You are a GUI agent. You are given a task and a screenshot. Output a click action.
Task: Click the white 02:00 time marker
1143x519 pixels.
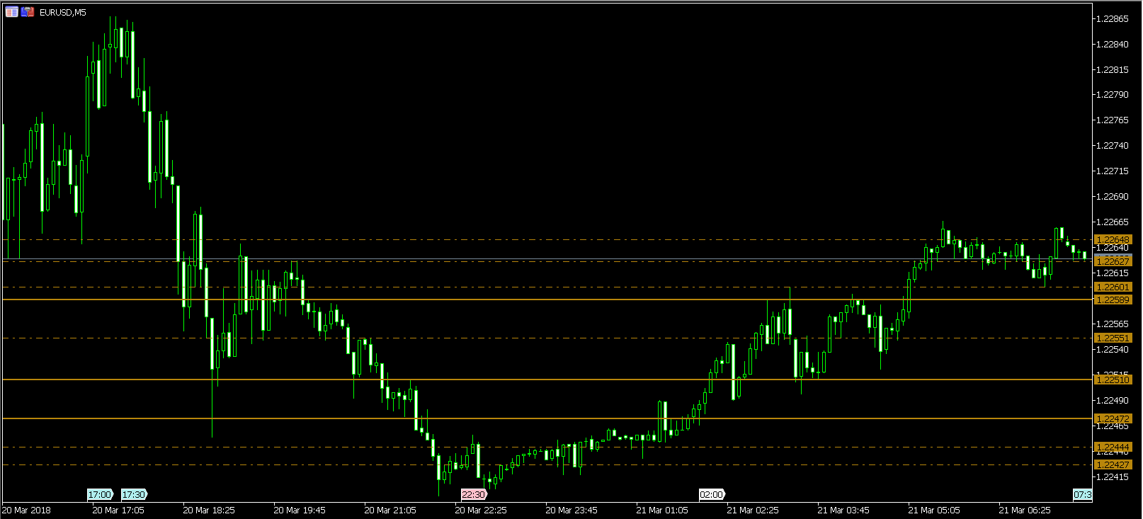(x=712, y=494)
